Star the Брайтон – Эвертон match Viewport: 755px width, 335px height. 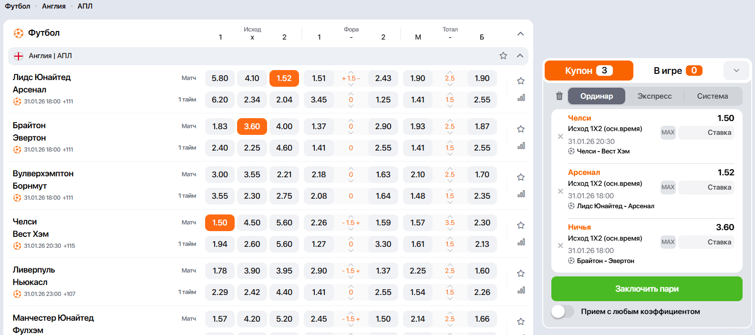tap(521, 129)
